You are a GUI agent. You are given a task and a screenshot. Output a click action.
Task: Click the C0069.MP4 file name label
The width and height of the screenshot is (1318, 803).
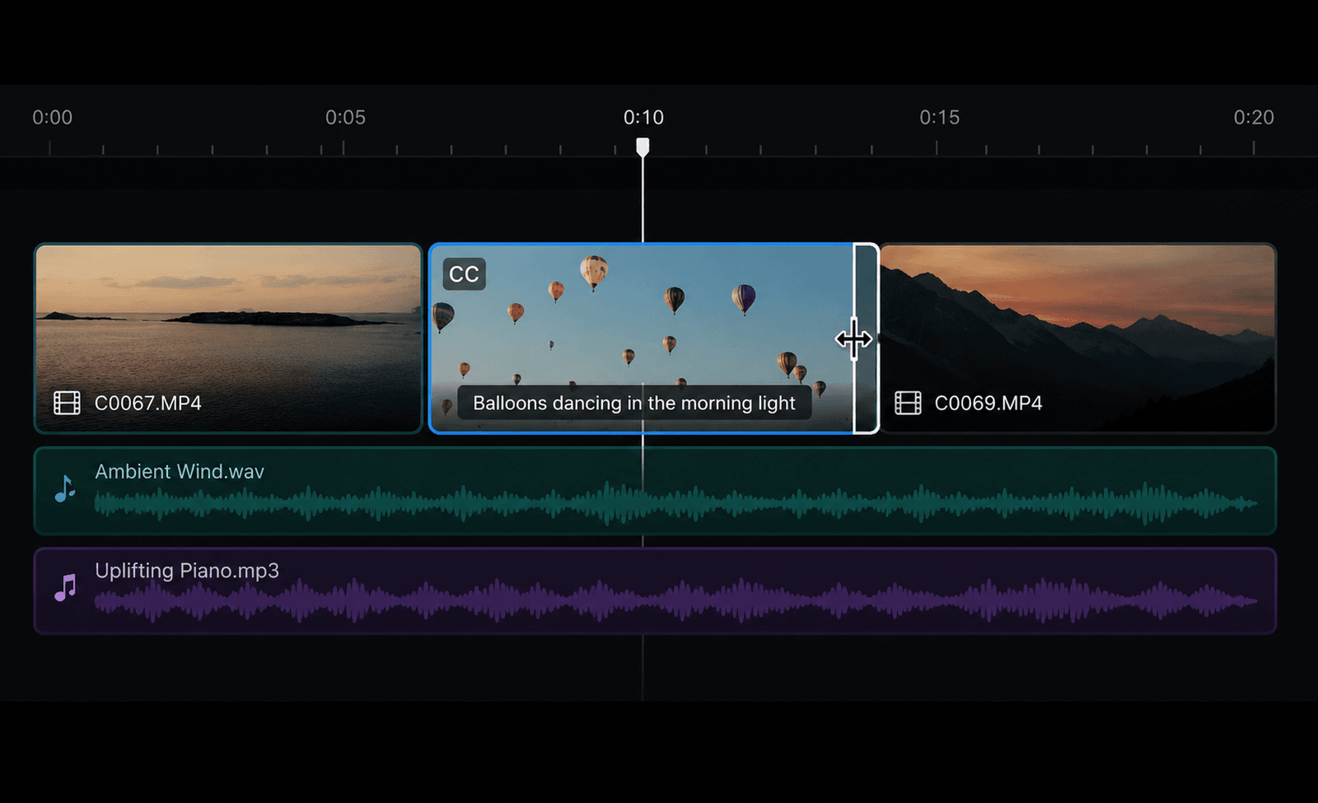click(x=988, y=403)
